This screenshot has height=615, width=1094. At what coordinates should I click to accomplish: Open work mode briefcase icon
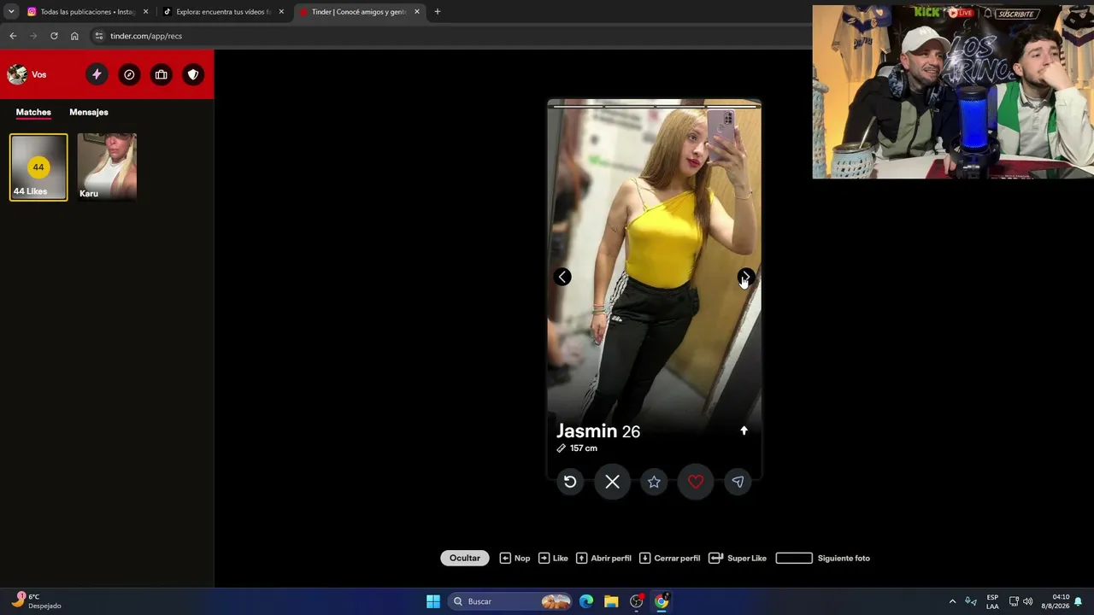(161, 74)
